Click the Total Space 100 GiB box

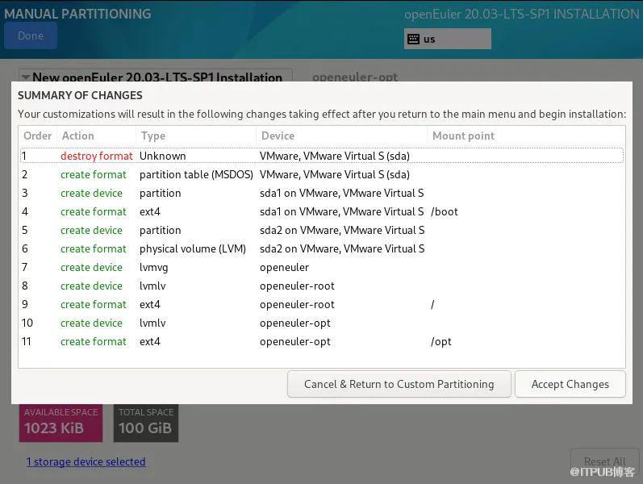pyautogui.click(x=145, y=423)
